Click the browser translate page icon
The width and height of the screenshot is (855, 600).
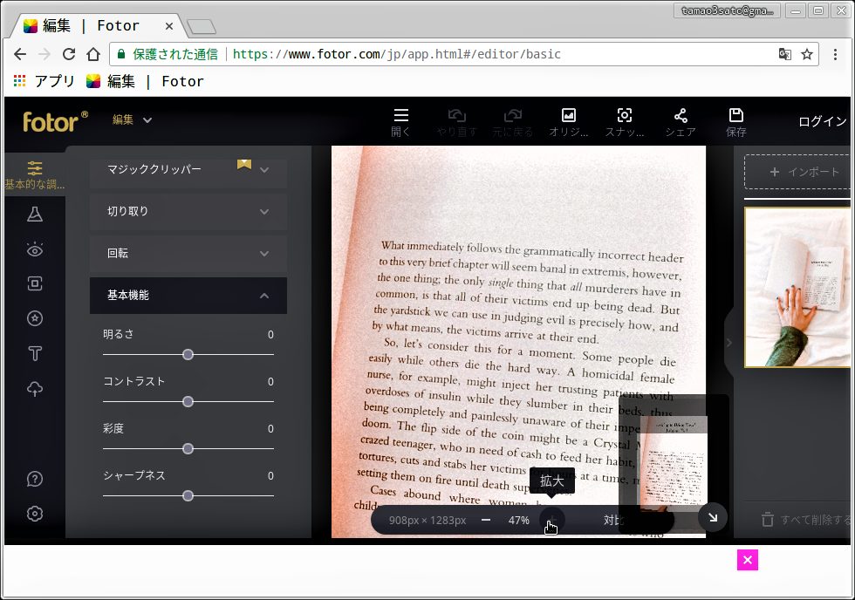(x=784, y=54)
